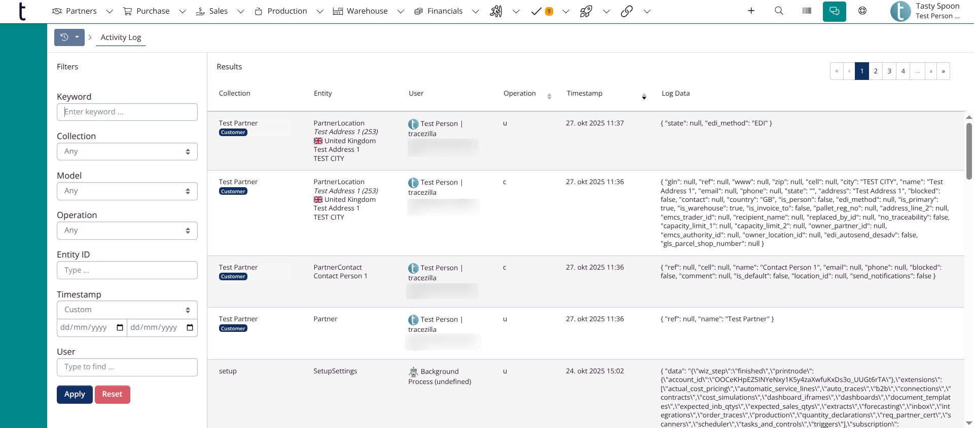Expand the Timestamp Custom dropdown
The image size is (974, 428).
(127, 310)
